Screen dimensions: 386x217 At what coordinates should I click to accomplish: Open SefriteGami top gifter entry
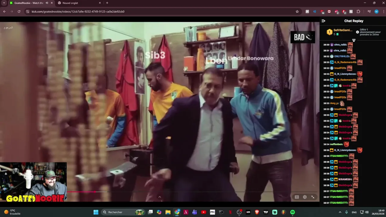coord(340,32)
